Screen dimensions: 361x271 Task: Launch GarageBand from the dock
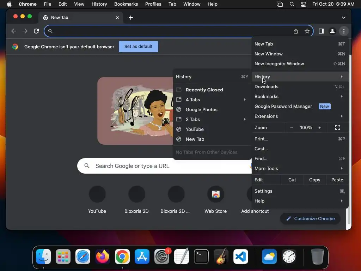tap(221, 257)
